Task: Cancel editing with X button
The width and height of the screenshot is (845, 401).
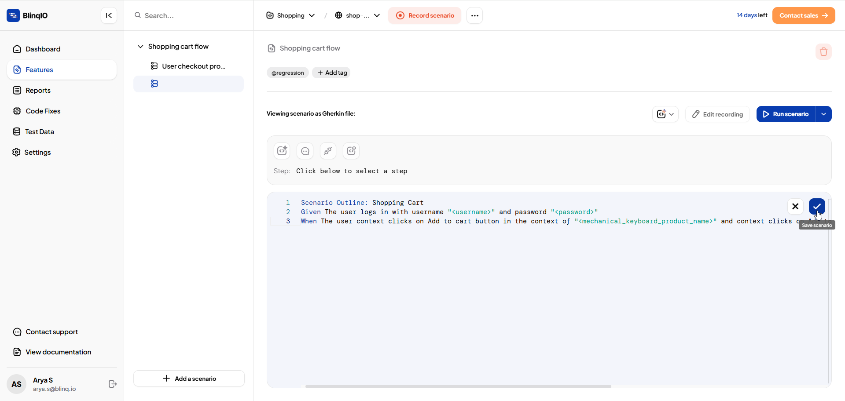Action: [795, 206]
